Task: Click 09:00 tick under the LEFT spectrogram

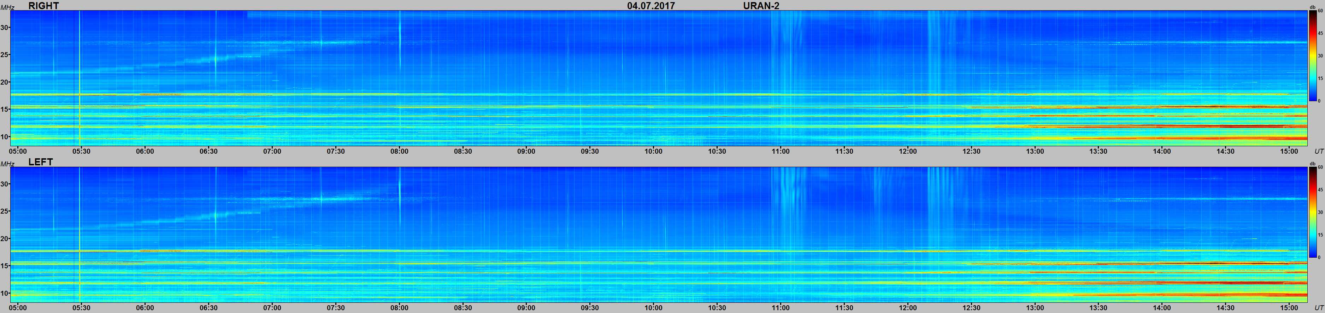Action: 526,307
